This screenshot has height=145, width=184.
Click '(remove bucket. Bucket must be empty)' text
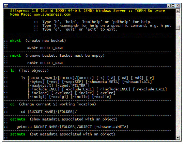point(65,56)
